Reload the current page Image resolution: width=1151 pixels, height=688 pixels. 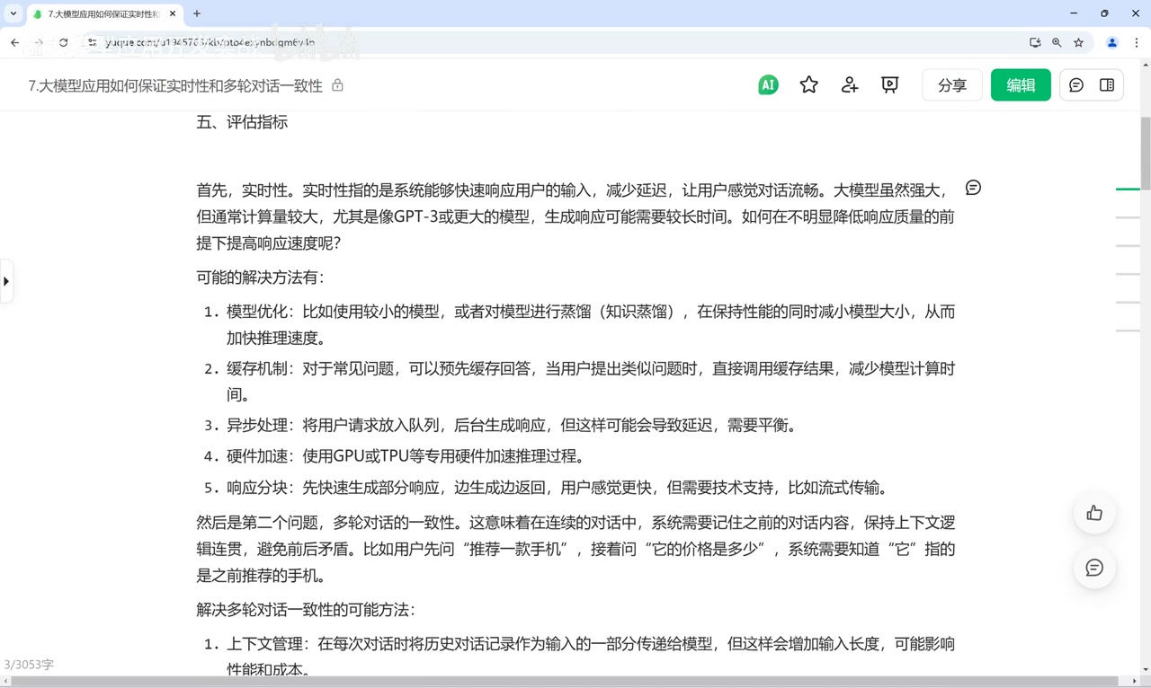[x=63, y=42]
